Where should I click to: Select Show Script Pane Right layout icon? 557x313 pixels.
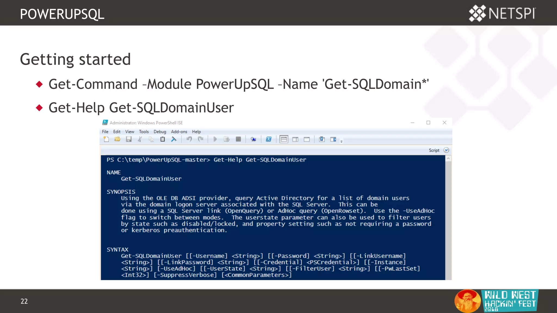pos(295,139)
